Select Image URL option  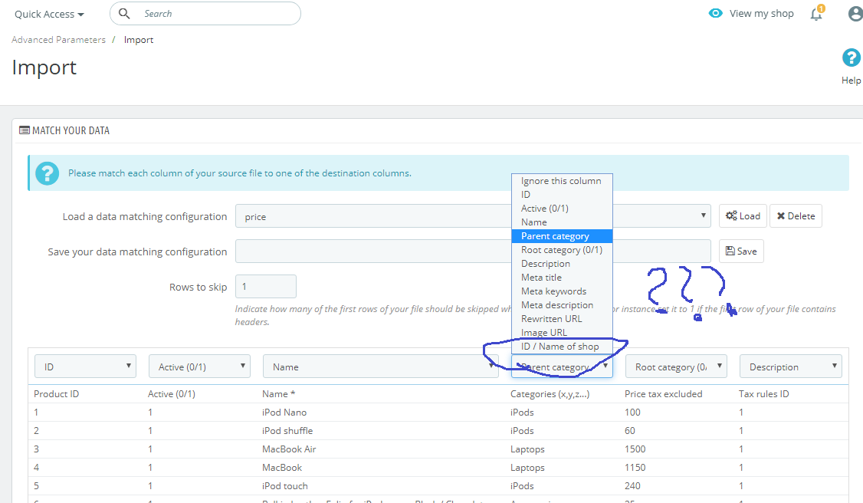point(561,333)
